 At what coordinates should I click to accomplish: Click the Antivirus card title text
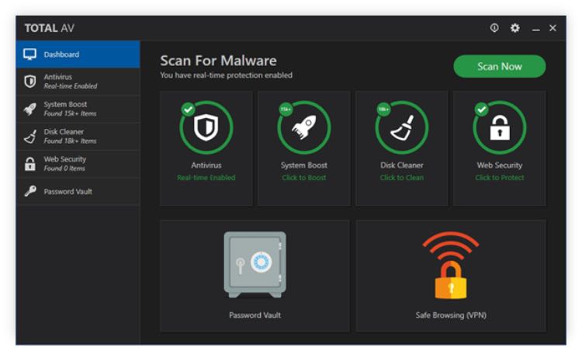point(206,165)
